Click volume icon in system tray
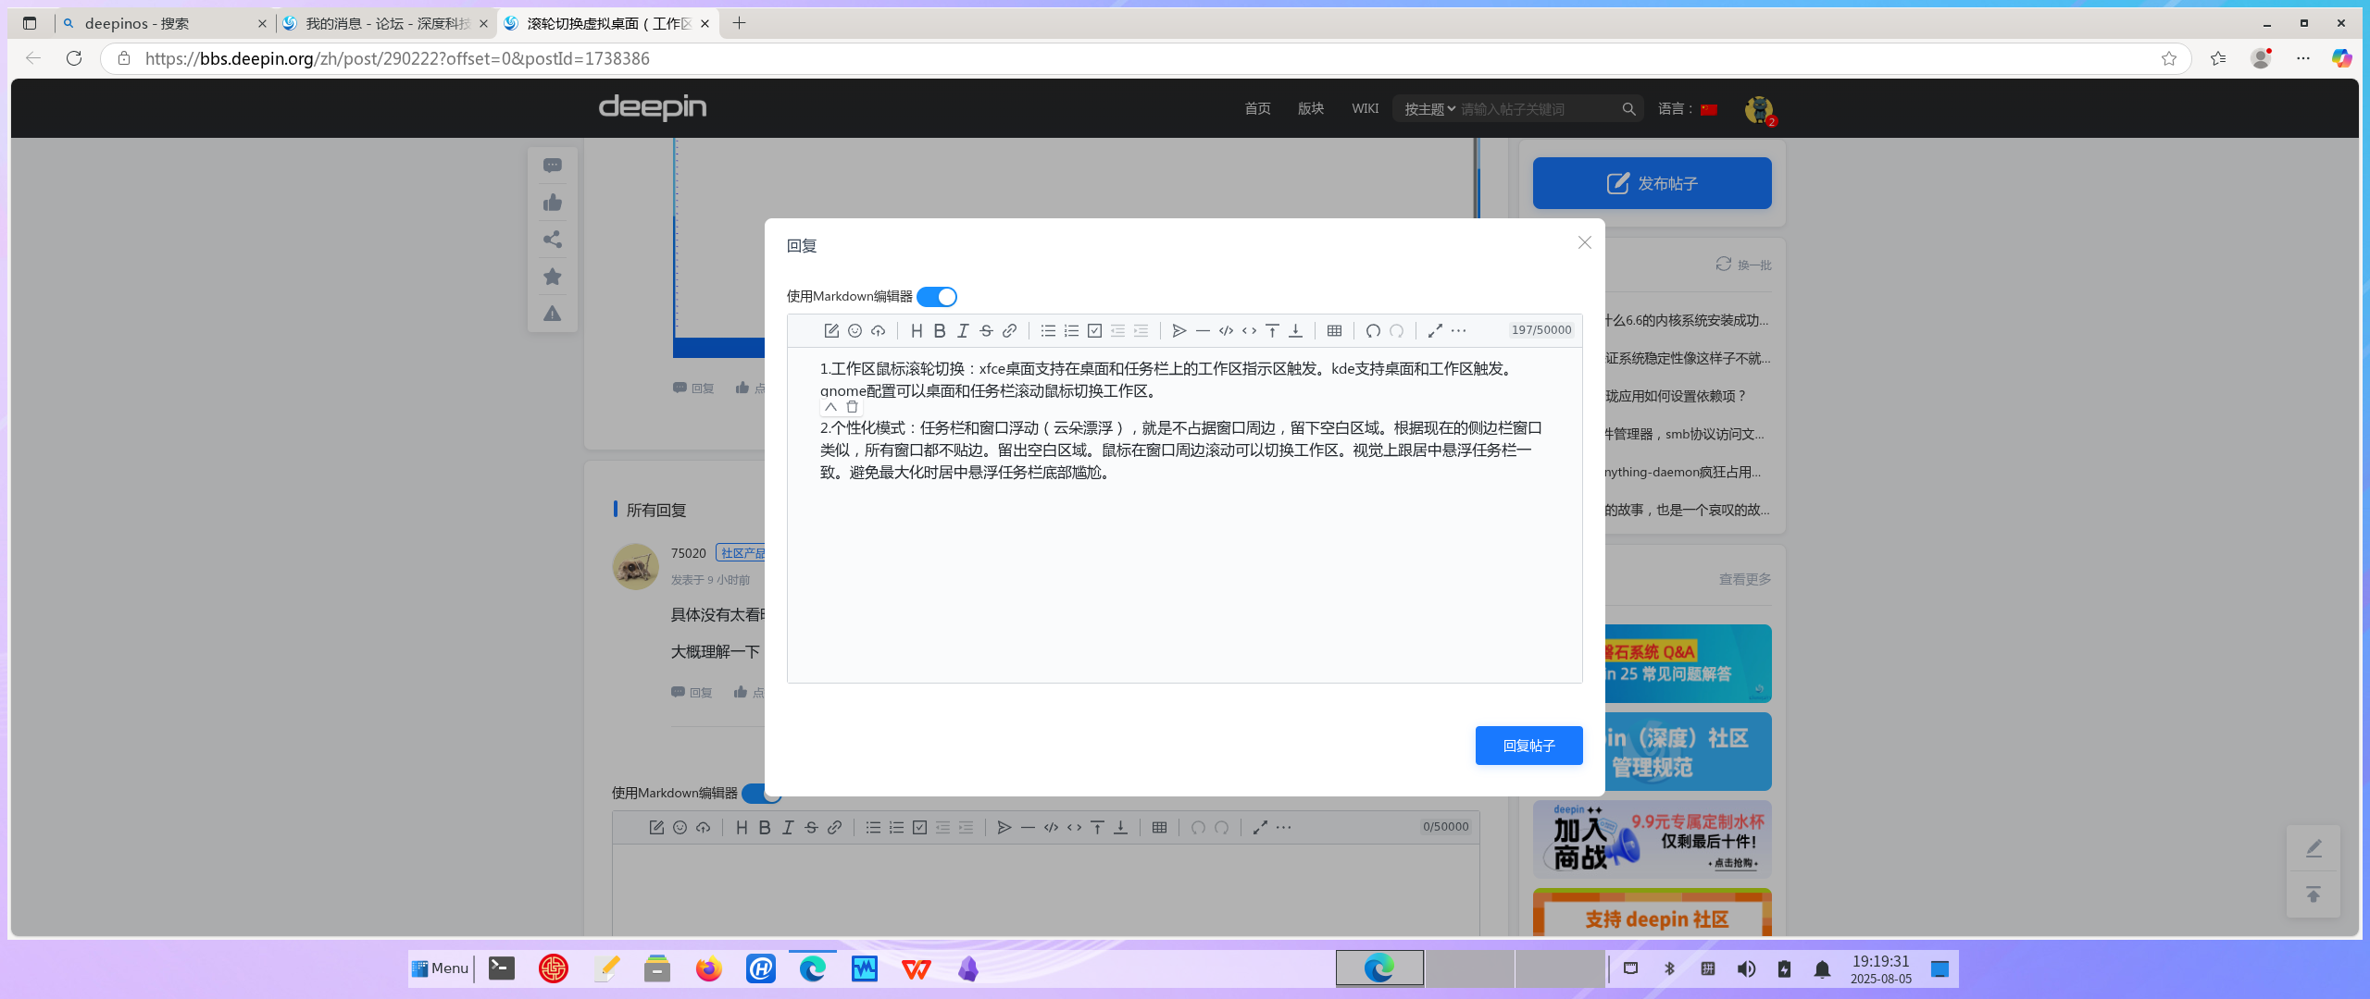 point(1746,968)
